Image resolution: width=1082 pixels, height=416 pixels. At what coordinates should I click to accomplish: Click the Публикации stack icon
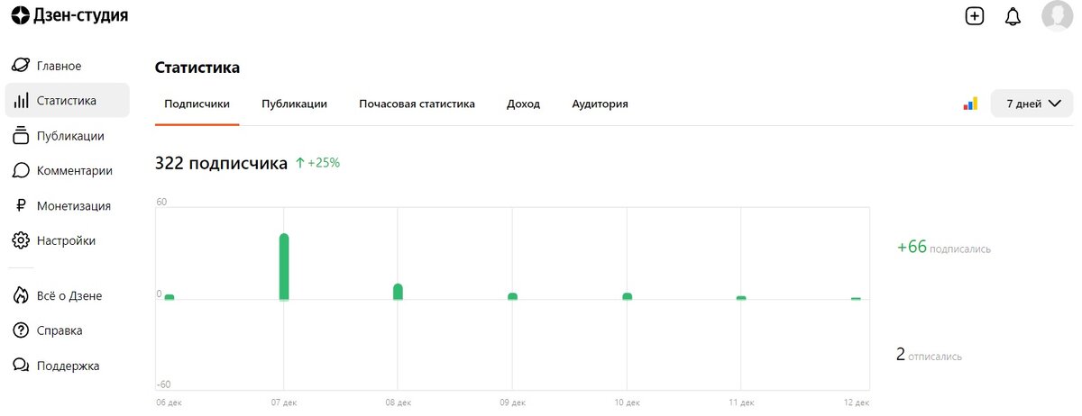(x=20, y=136)
